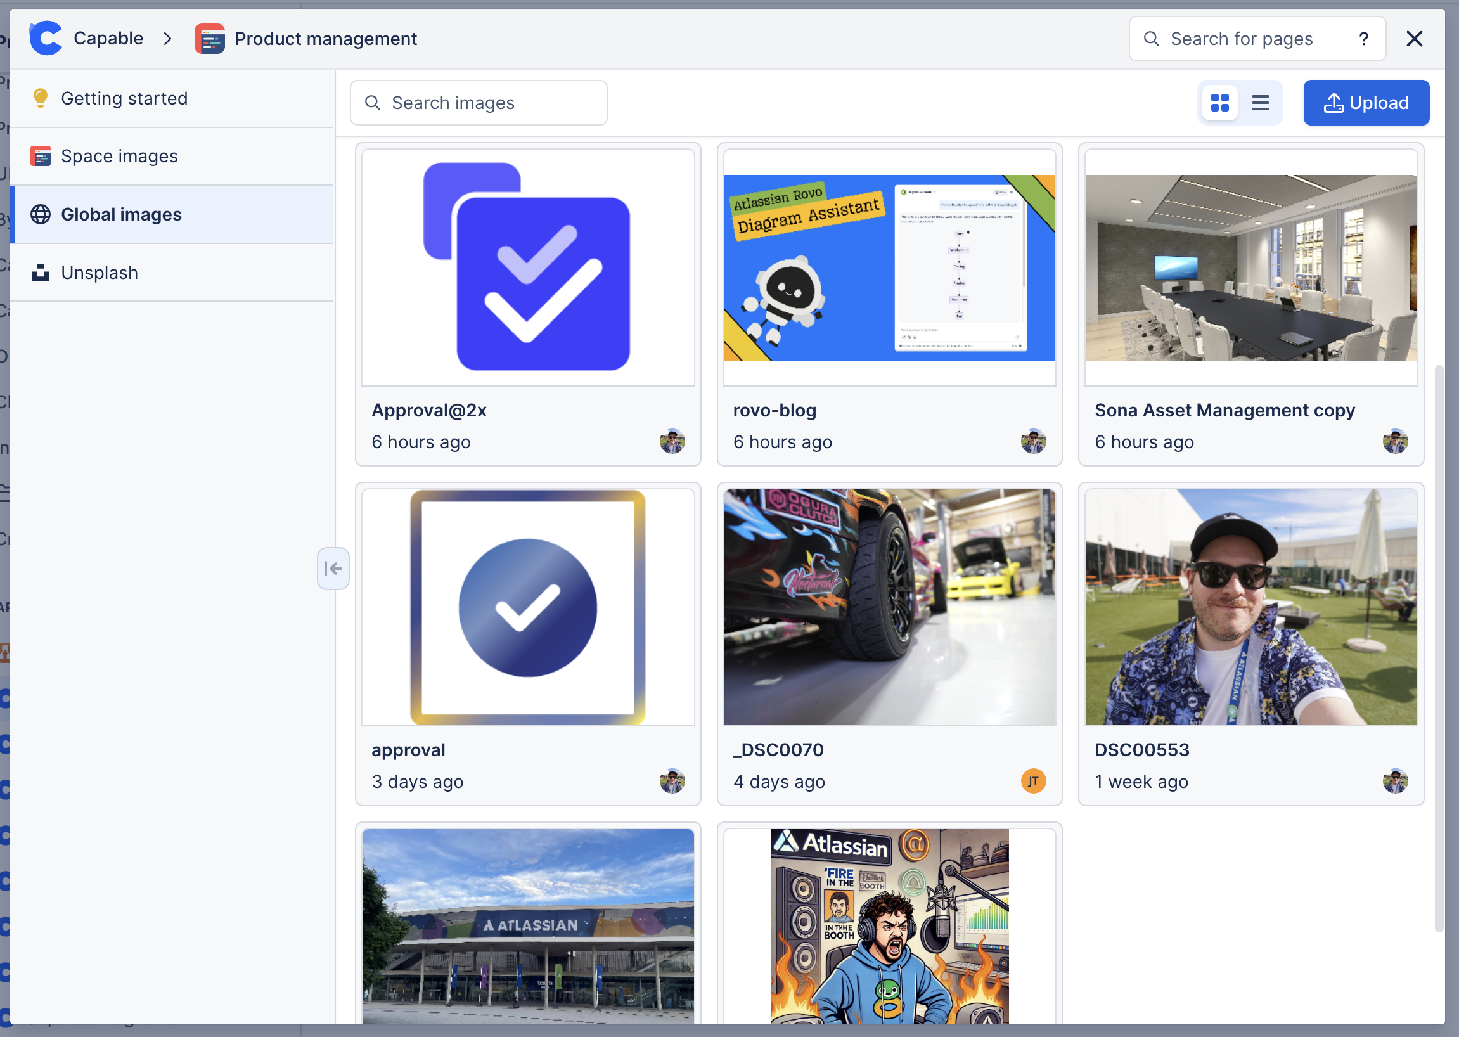
Task: Select the Global images section
Action: (x=172, y=214)
